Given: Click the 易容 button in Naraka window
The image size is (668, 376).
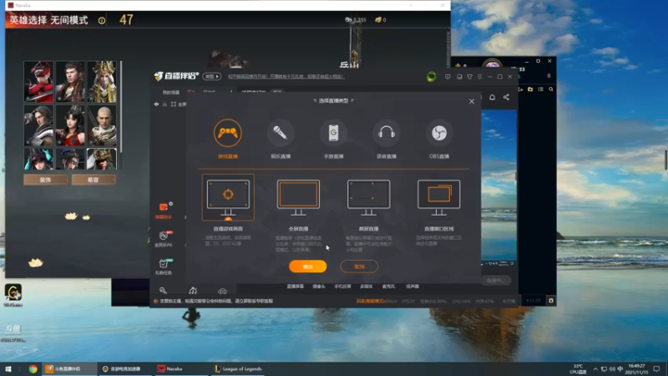Looking at the screenshot, I should coord(94,180).
